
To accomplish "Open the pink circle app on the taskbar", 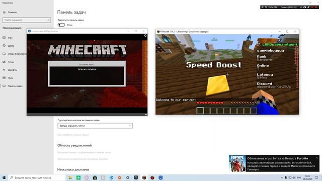I will [87, 177].
